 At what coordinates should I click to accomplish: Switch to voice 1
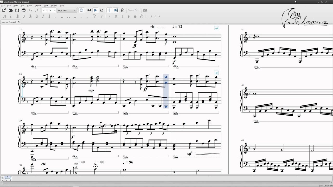(x=148, y=16)
